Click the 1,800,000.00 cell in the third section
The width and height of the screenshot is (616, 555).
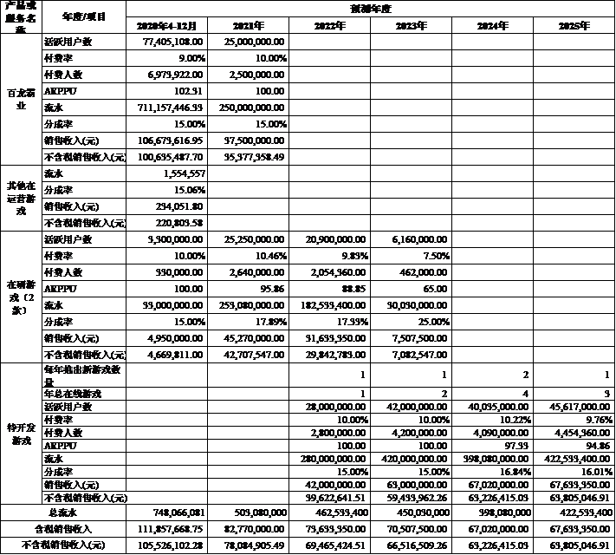click(171, 239)
